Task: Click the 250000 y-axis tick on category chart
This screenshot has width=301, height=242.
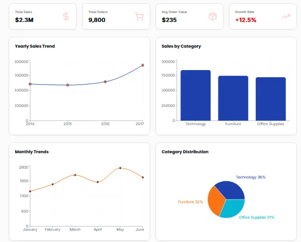Action: pyautogui.click(x=168, y=106)
